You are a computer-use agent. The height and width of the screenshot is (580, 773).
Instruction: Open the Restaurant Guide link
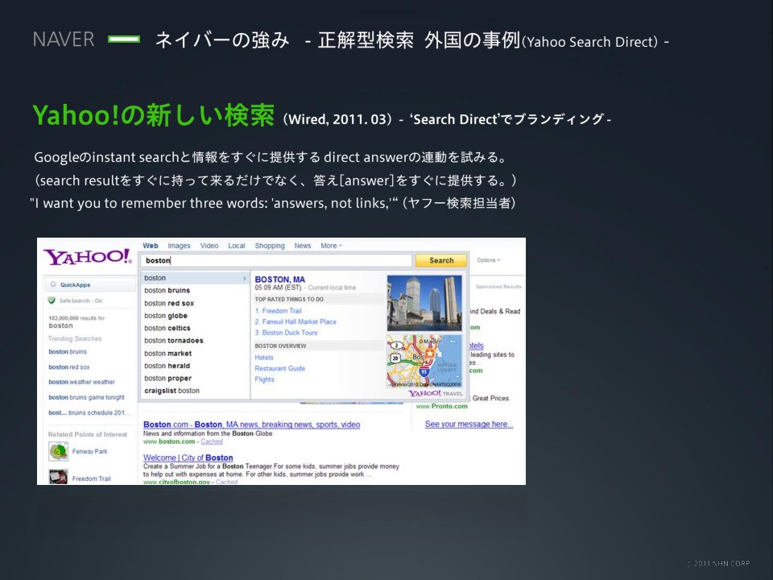click(279, 368)
